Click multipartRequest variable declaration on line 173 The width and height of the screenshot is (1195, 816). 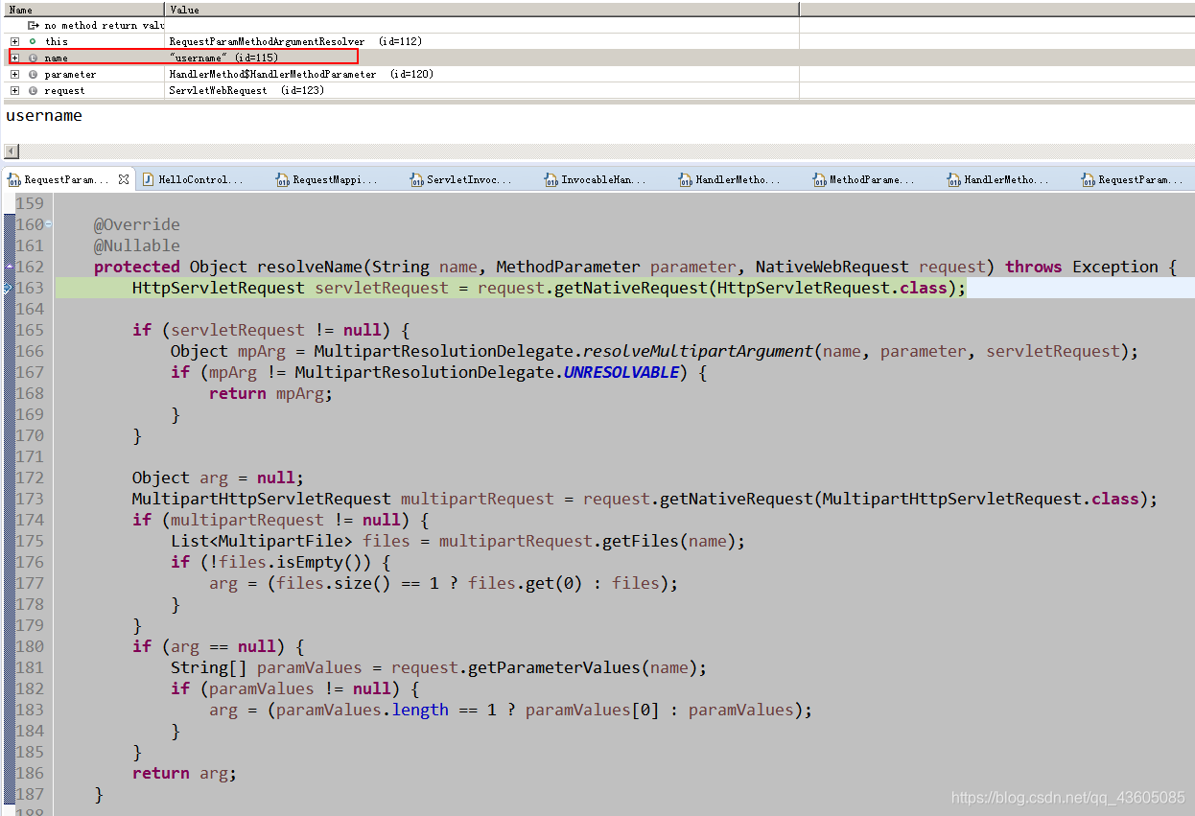478,499
